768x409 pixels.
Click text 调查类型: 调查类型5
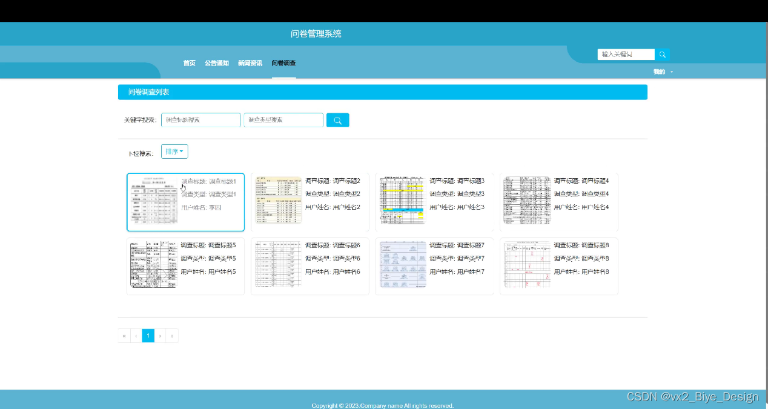[x=208, y=259]
